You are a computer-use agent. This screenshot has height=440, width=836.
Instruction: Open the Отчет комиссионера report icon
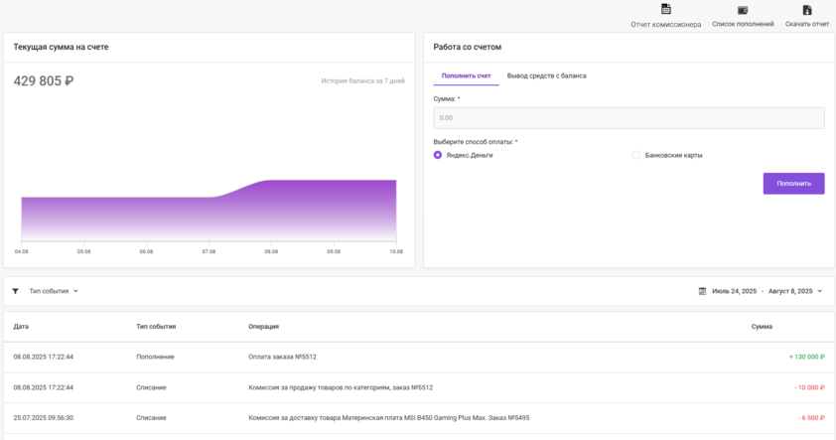click(x=665, y=10)
